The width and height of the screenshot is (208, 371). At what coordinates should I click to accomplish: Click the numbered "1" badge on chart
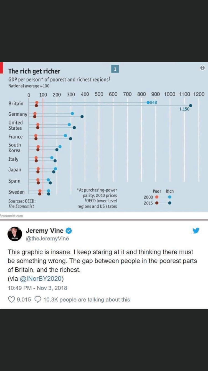[x=115, y=69]
